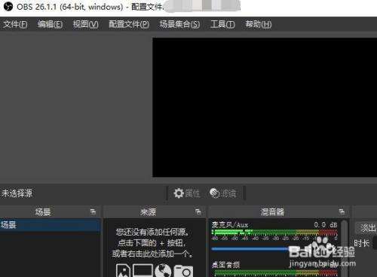Click the 桌面音频 label
Screen dimensions: 377x277
coord(225,264)
